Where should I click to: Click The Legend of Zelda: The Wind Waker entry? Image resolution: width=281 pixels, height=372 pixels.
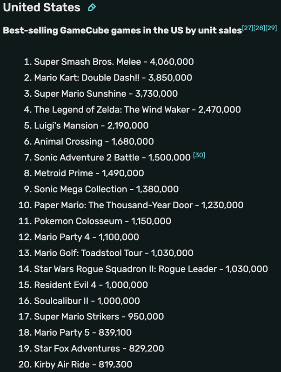(137, 110)
